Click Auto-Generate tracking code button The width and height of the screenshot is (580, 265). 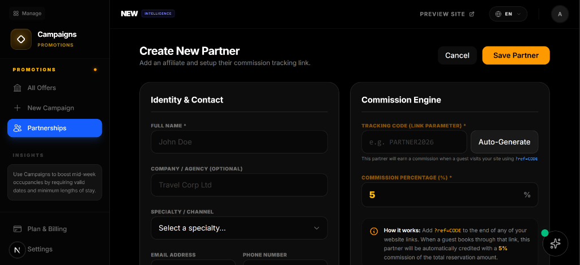click(504, 142)
